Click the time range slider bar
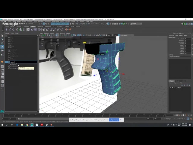 pos(44,119)
